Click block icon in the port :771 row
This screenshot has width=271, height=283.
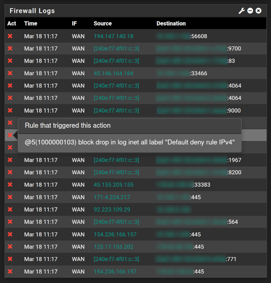tap(10, 259)
